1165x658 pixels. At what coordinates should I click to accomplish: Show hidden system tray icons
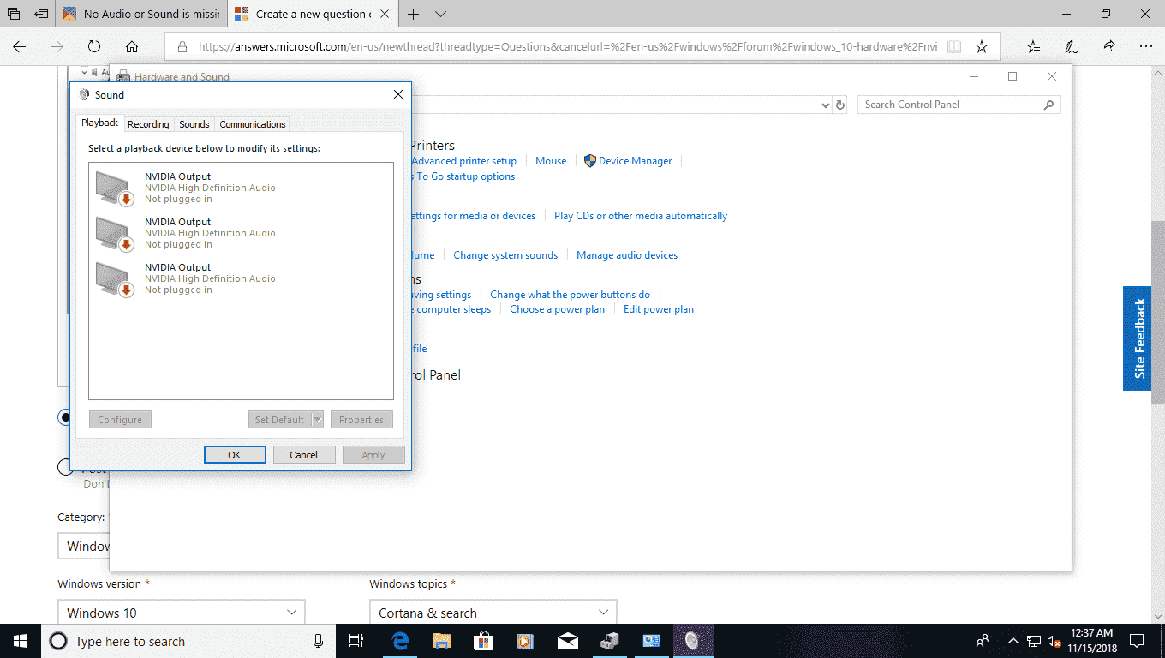click(x=1013, y=641)
